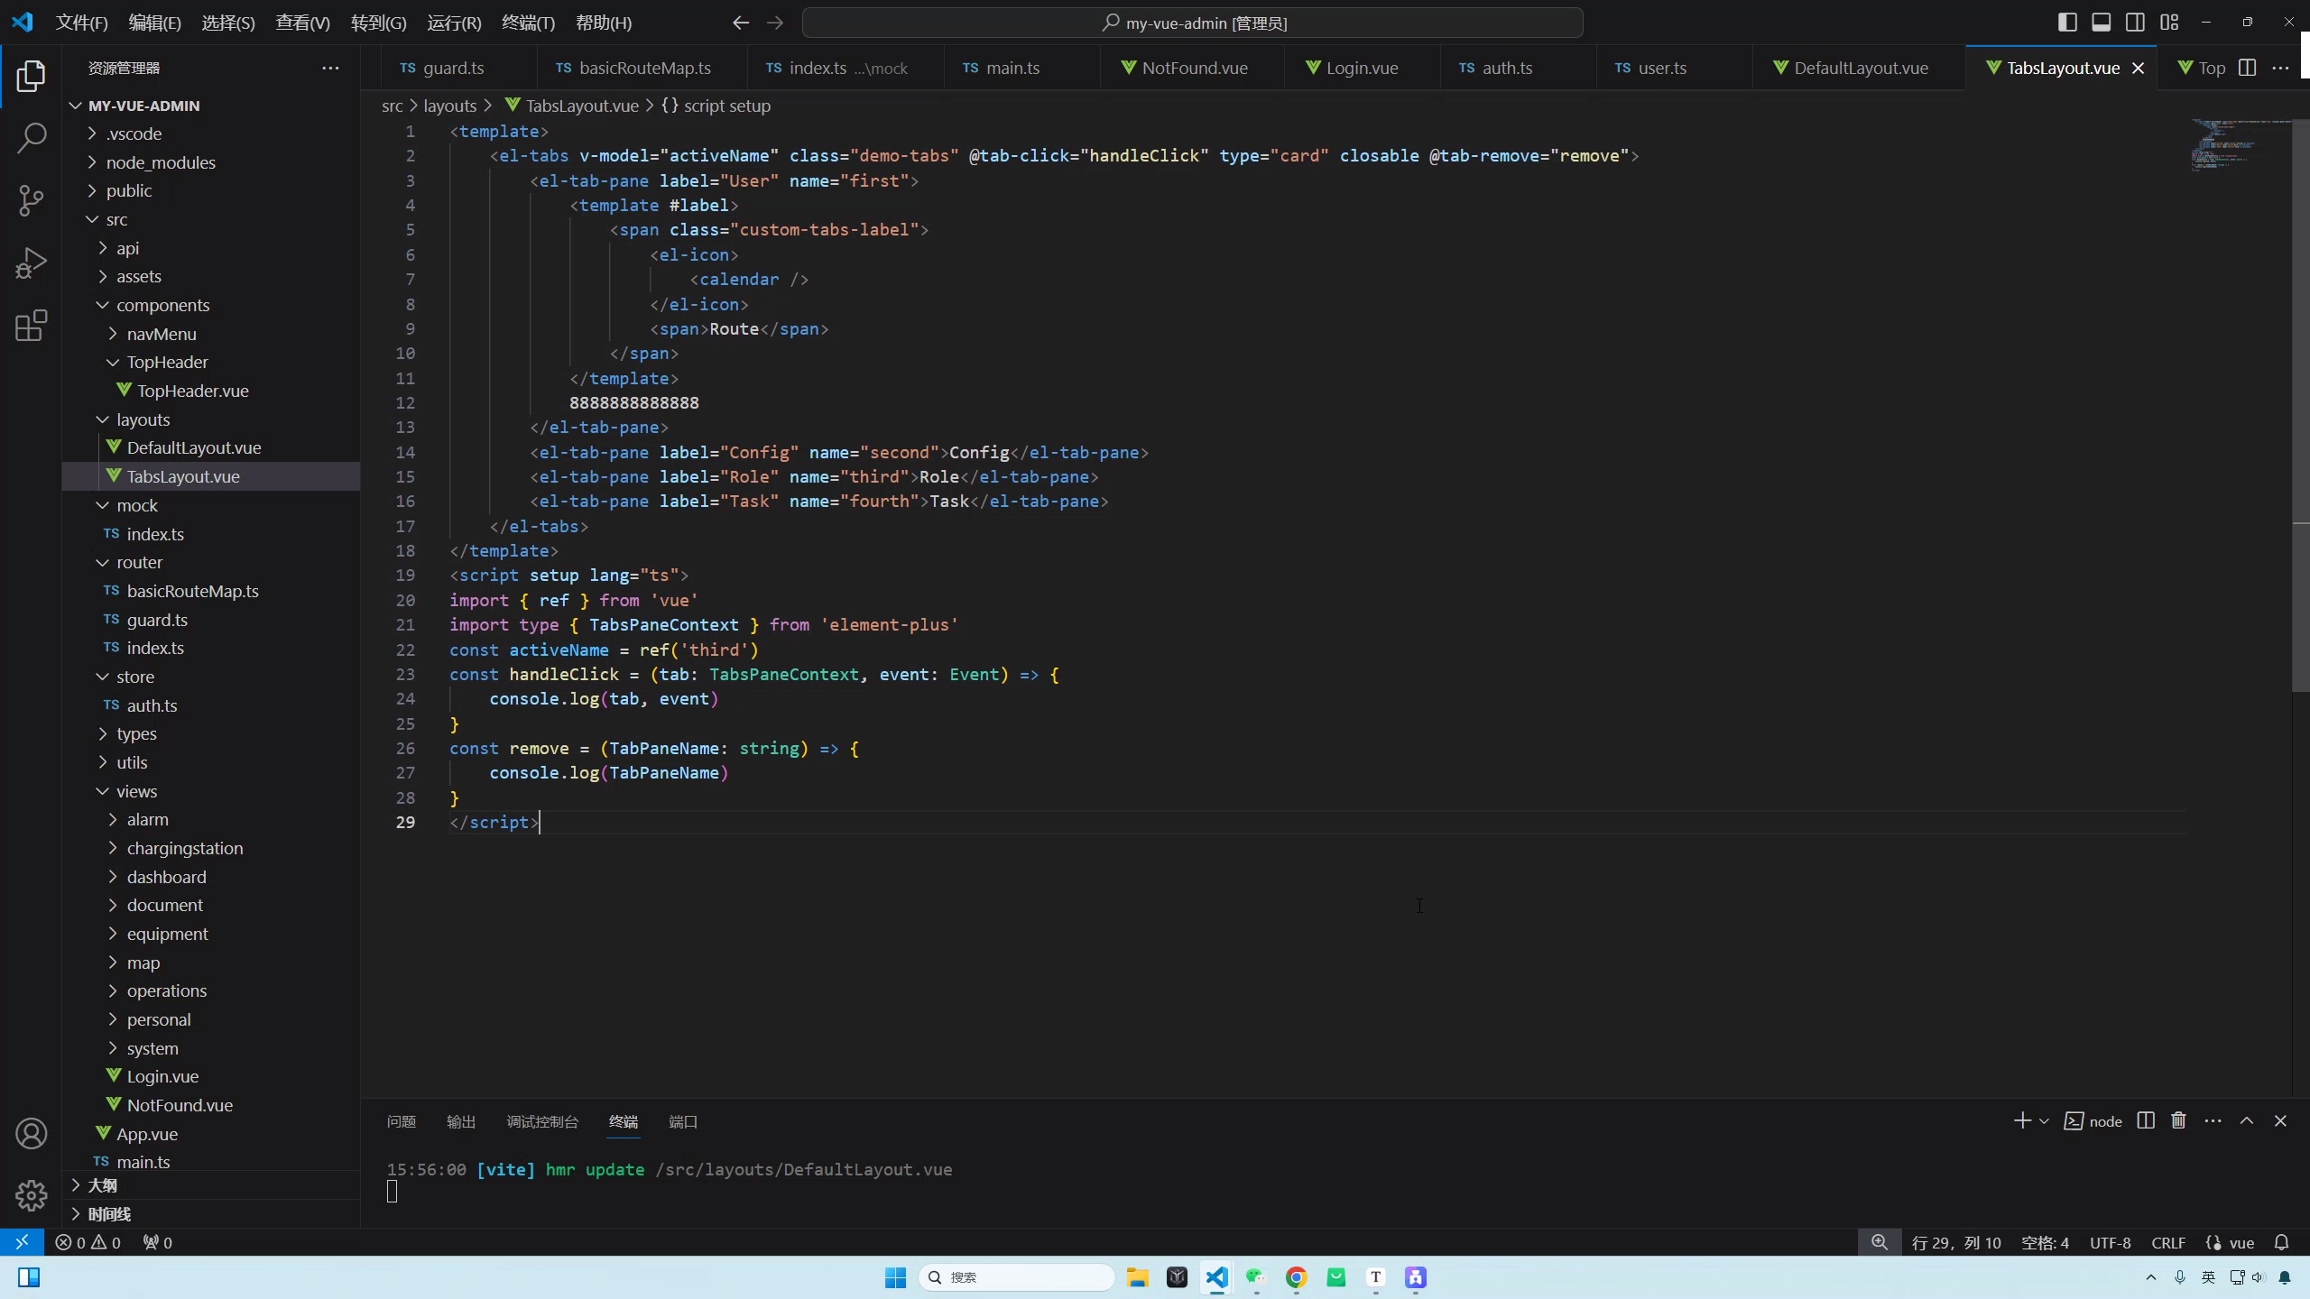Kill terminal with the trash icon
Screen dimensions: 2310x1299
pos(2178,1120)
